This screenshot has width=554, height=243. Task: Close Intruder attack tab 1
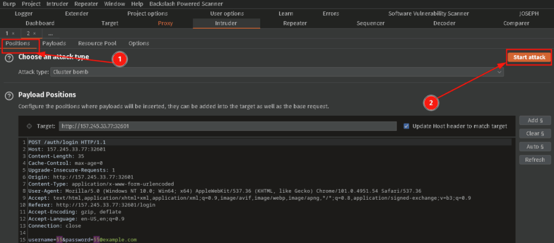pyautogui.click(x=13, y=34)
